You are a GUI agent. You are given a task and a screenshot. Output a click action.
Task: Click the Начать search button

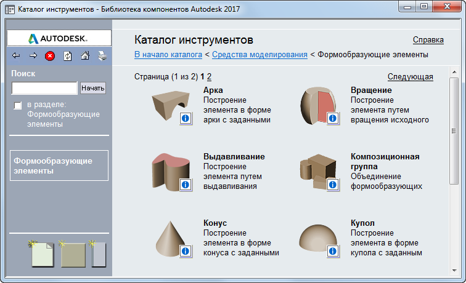(92, 88)
